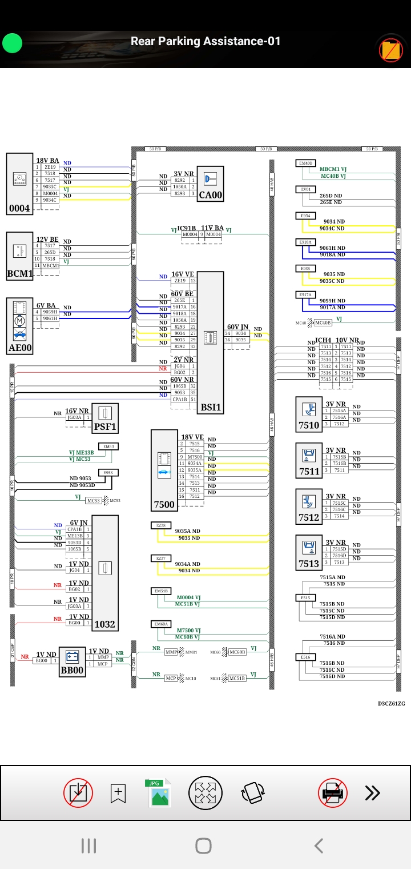The image size is (411, 869).
Task: Tap the diagram code 'D3CZ61ZG'
Action: pos(391,704)
